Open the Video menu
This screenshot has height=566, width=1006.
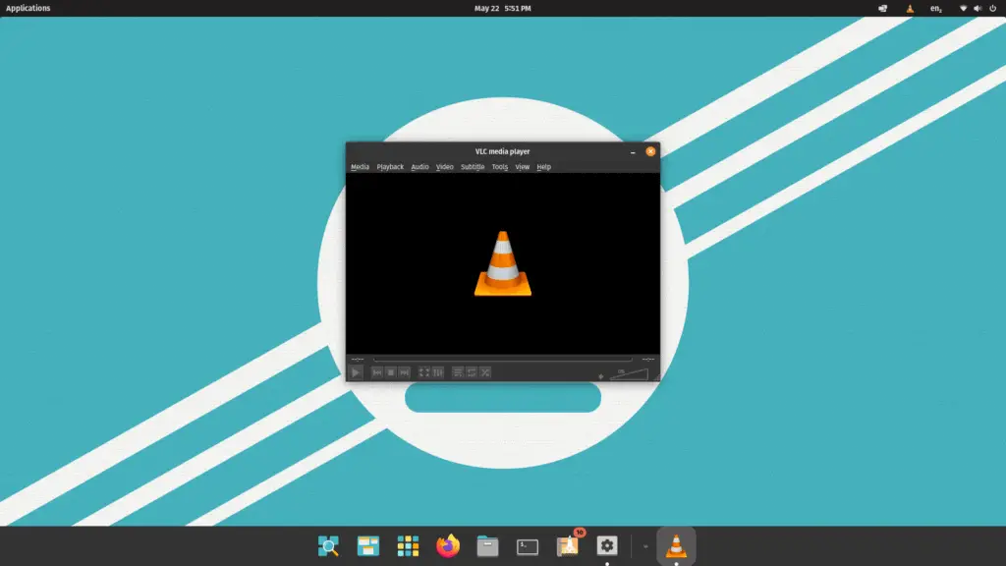445,167
